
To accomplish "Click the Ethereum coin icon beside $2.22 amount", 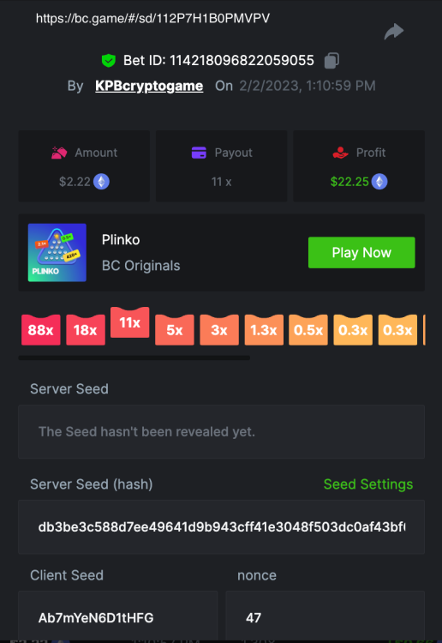I will [x=101, y=181].
